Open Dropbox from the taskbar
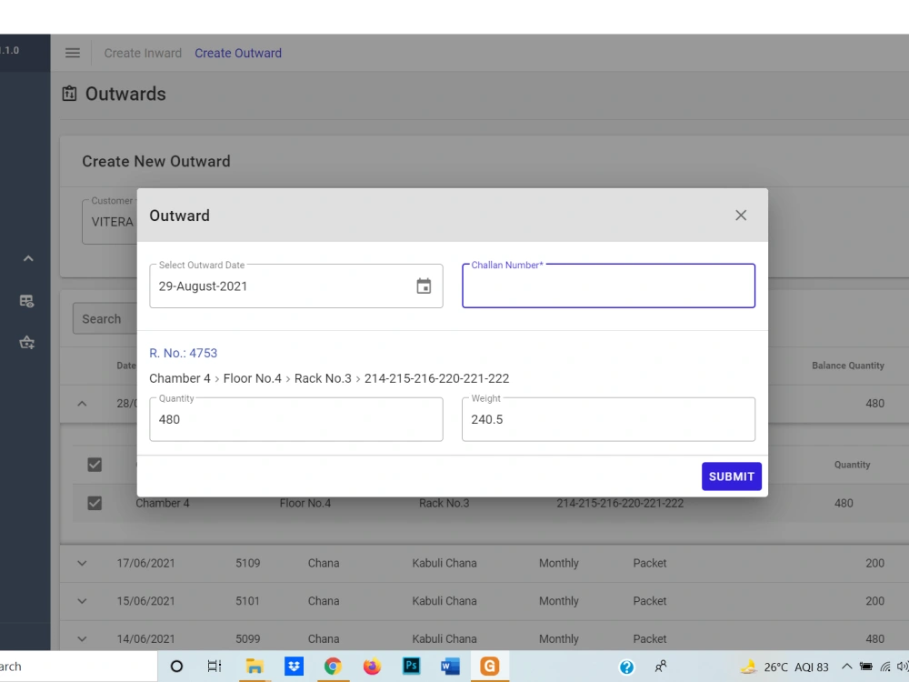This screenshot has width=909, height=682. [294, 667]
